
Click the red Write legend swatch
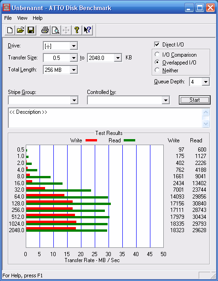(x=91, y=140)
